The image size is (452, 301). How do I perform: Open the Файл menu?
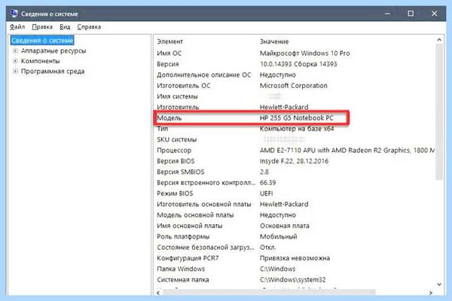[x=17, y=27]
